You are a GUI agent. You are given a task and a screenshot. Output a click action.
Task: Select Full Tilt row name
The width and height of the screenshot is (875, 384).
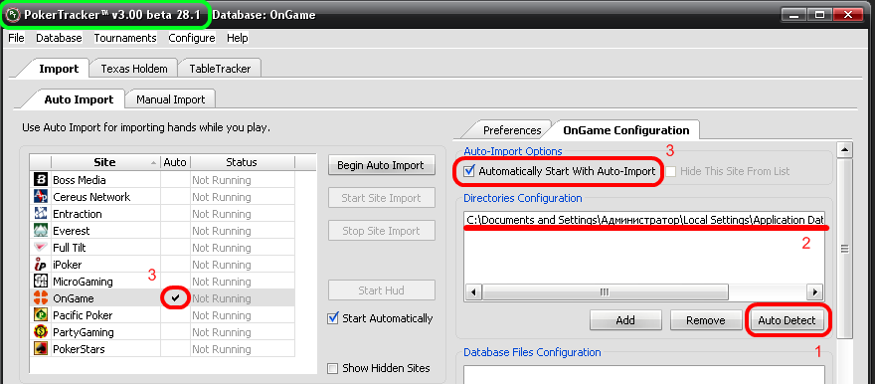[x=70, y=248]
